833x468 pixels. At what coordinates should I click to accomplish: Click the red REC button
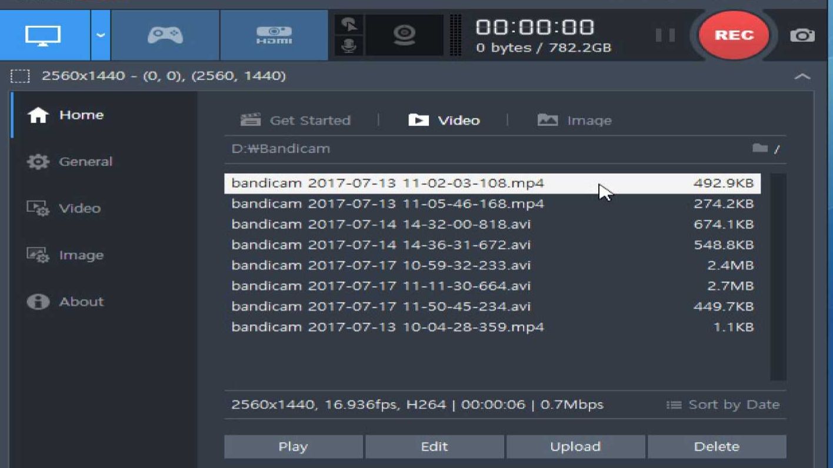[734, 35]
